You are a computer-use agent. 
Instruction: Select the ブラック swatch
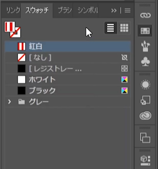(68, 91)
